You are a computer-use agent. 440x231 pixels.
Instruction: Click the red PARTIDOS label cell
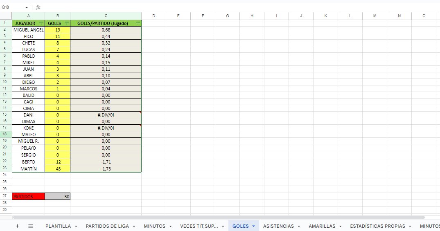click(28, 197)
